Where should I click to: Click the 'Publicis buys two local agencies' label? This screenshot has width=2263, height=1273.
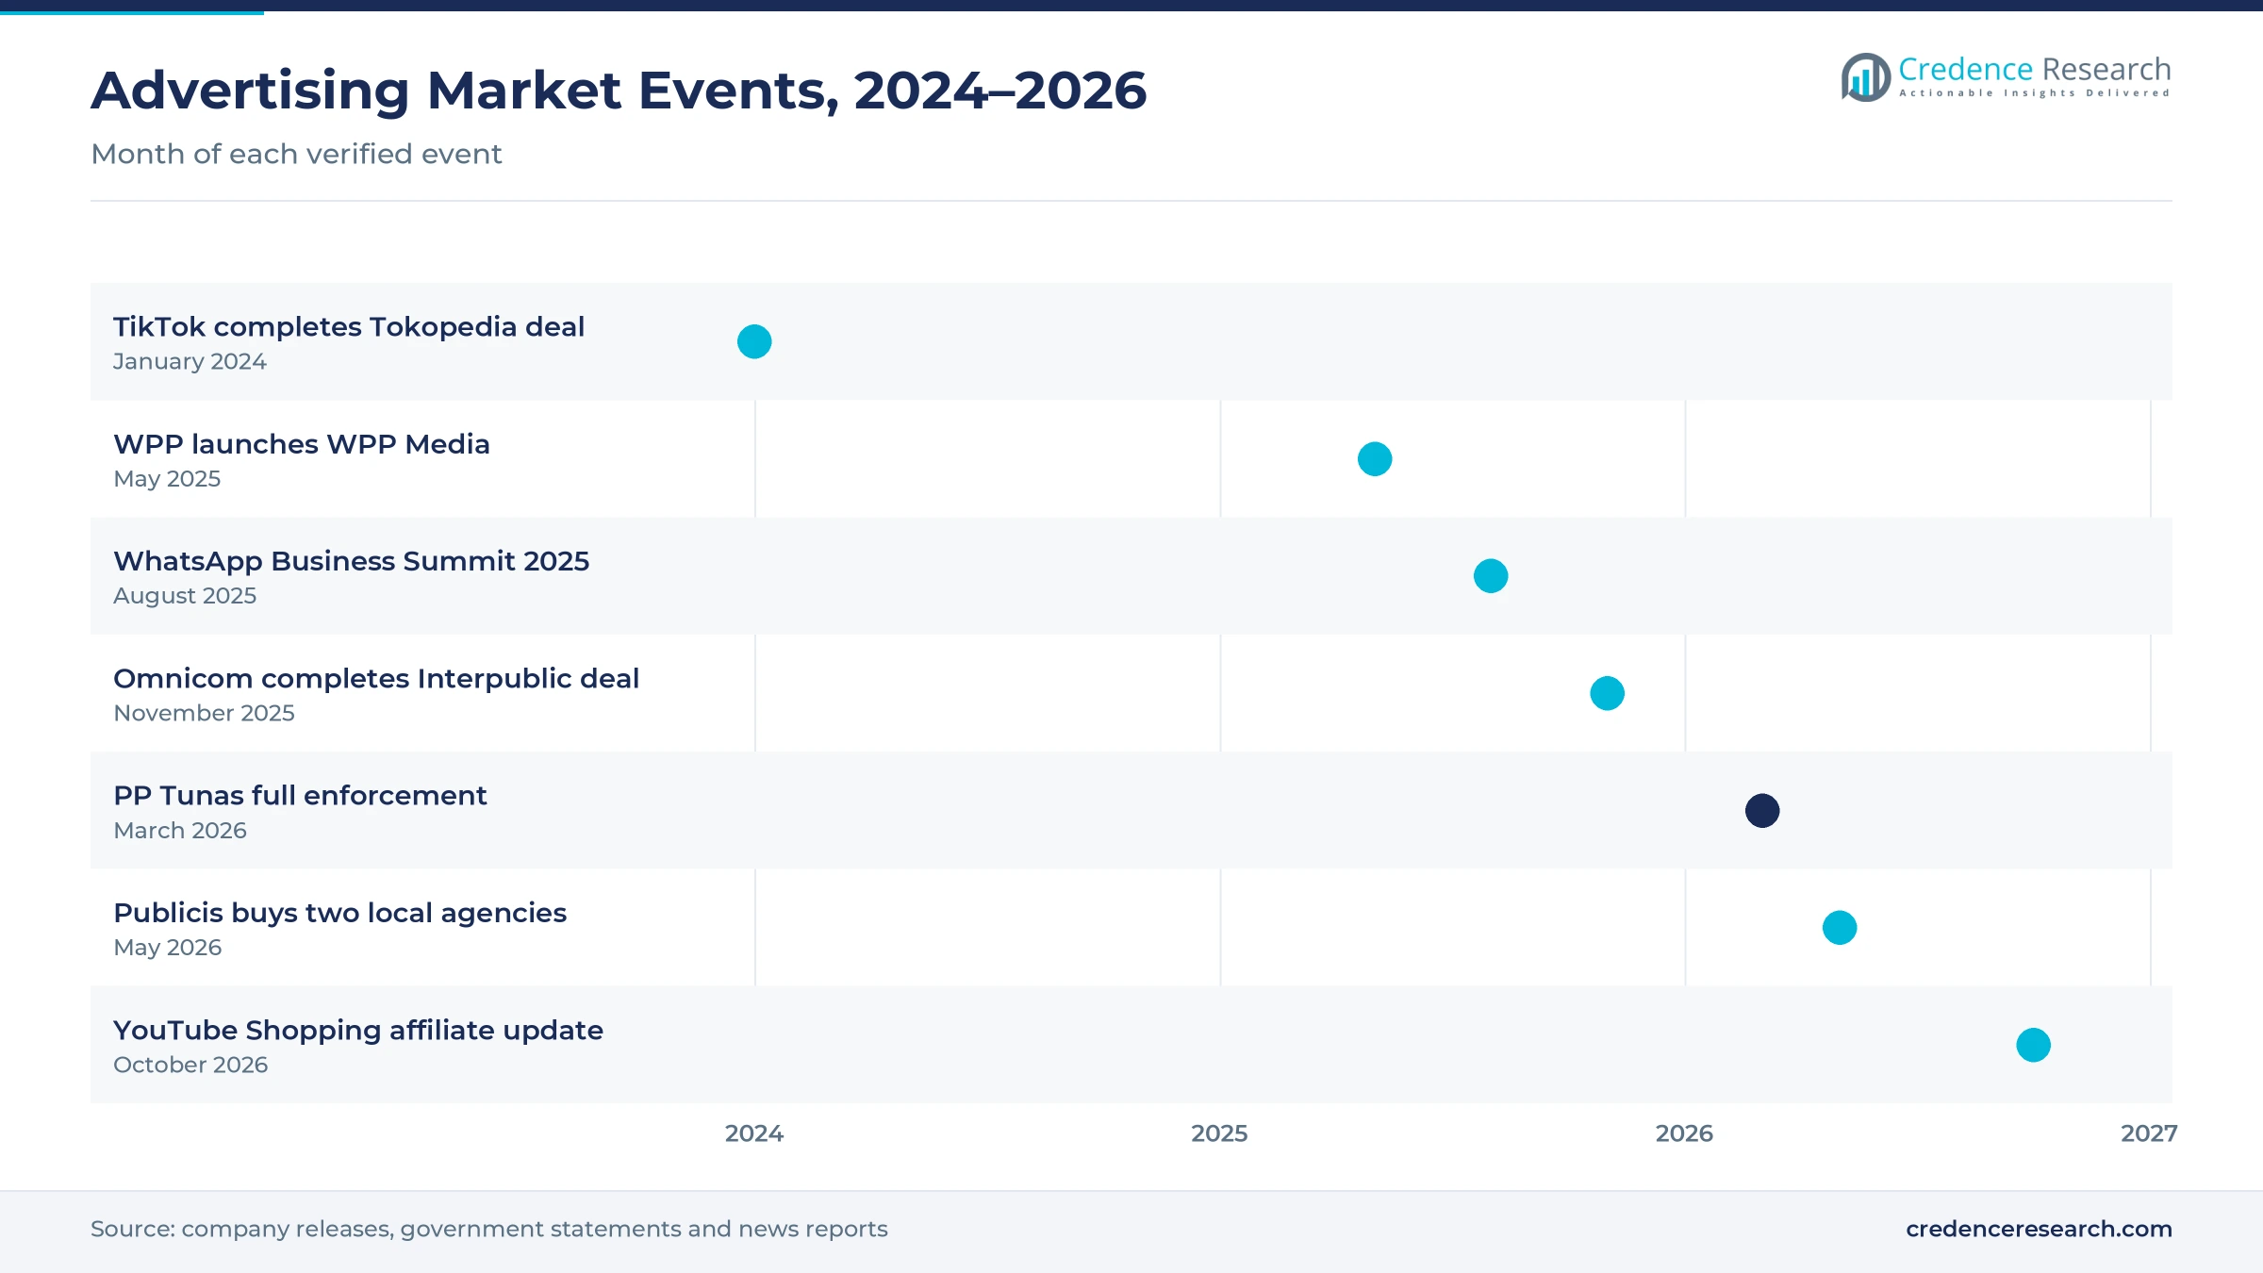(x=339, y=913)
